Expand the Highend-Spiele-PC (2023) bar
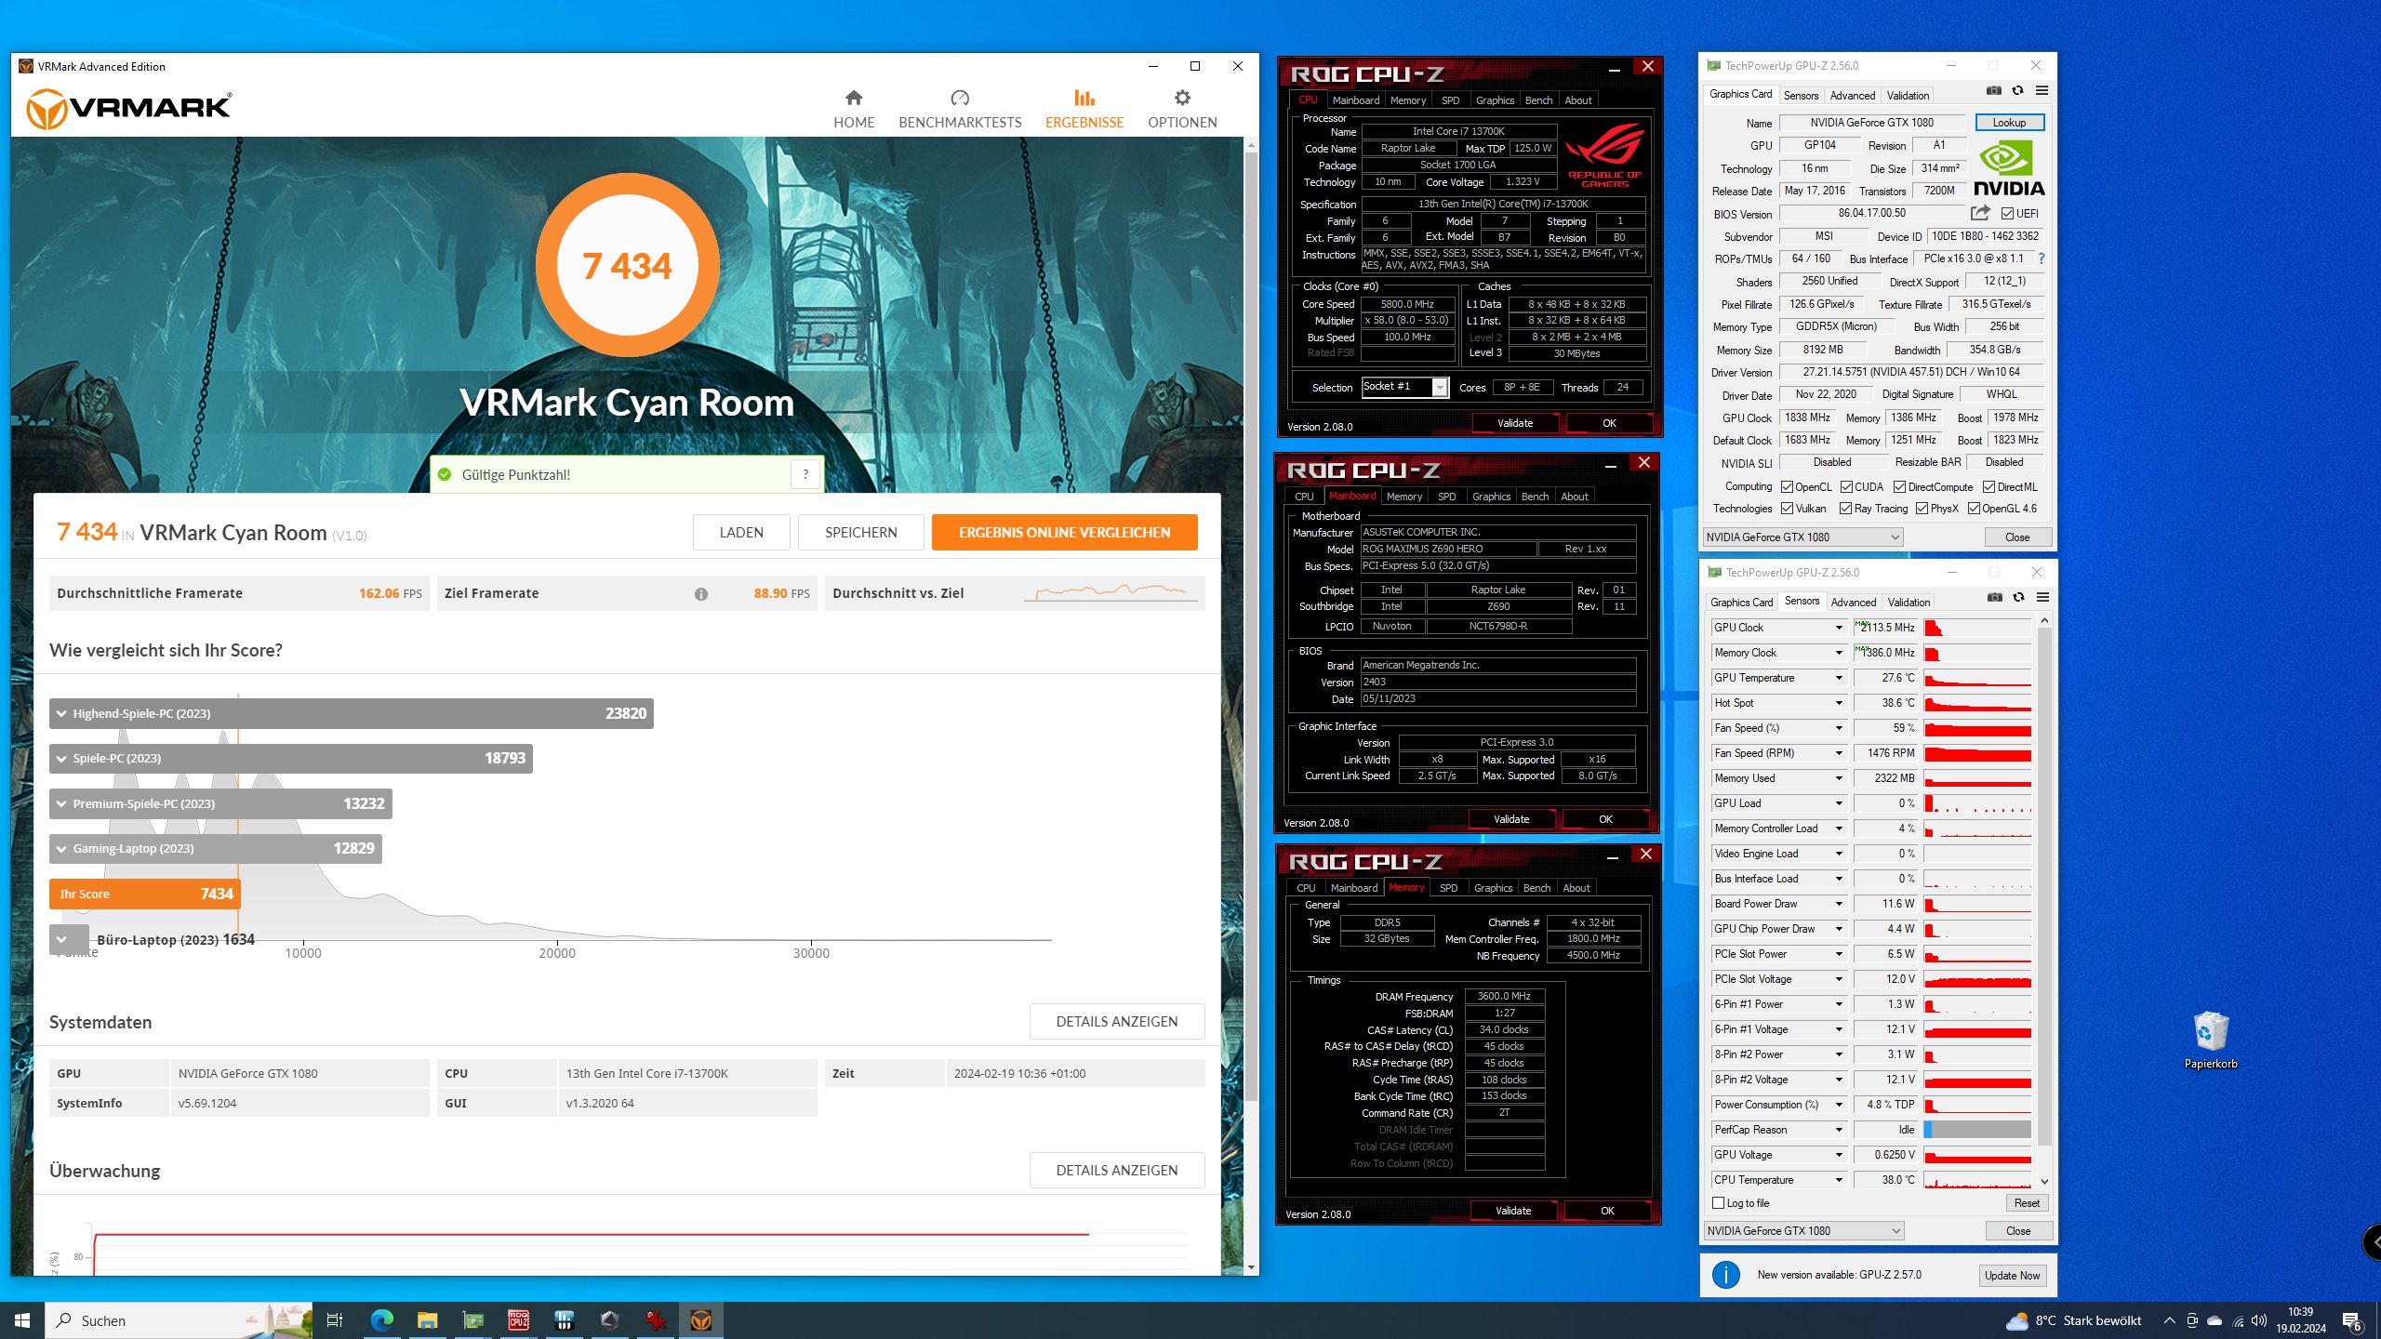The image size is (2381, 1339). point(352,713)
